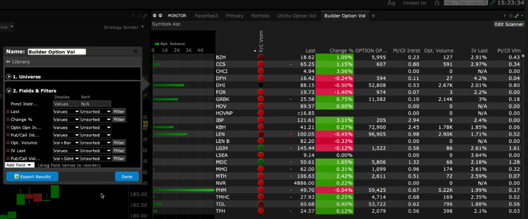The image size is (528, 219).
Task: Click the Done button
Action: [127, 177]
